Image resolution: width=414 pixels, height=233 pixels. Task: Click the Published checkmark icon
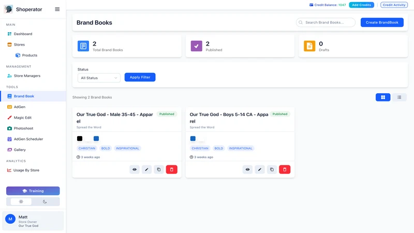tap(197, 46)
